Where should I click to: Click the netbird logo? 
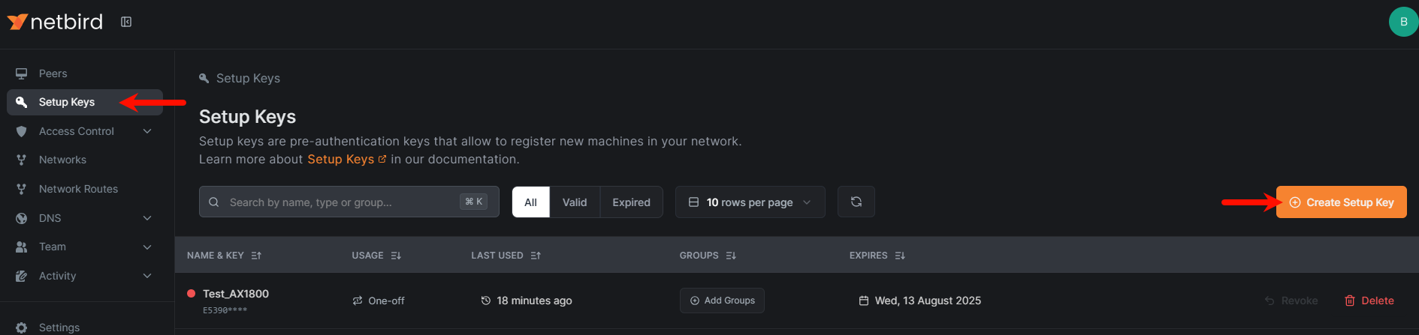(x=55, y=22)
